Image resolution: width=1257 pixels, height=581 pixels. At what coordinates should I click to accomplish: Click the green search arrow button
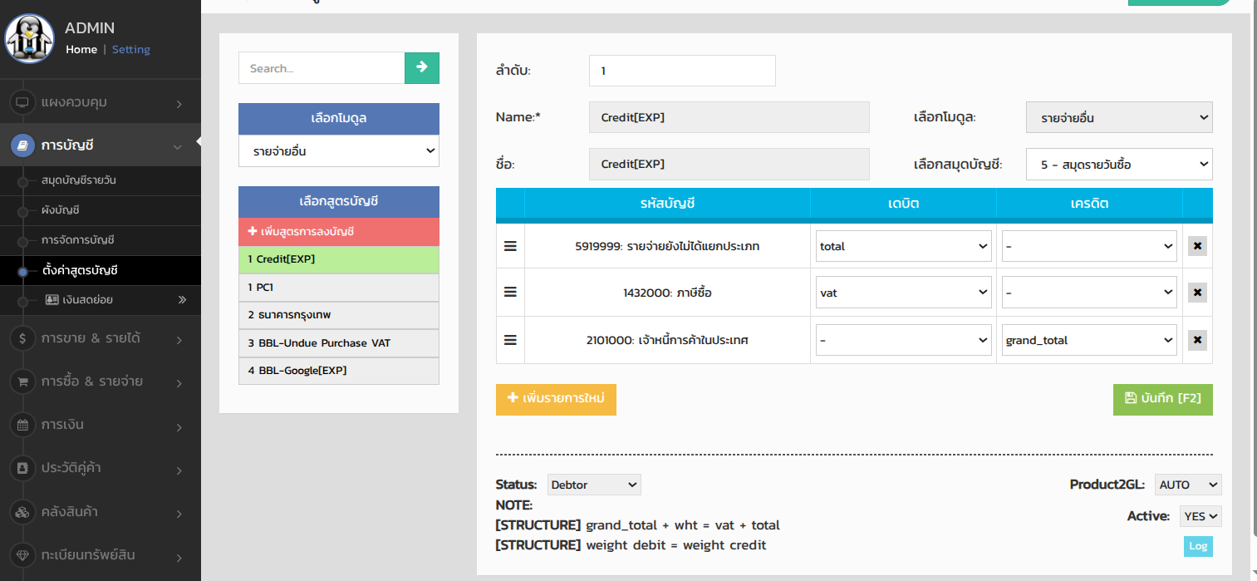[421, 68]
